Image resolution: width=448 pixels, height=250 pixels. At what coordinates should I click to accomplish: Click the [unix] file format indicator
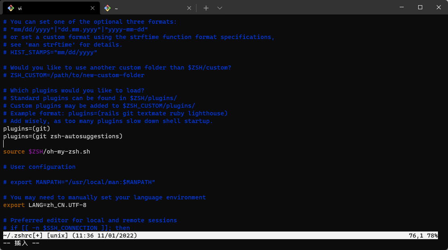tap(58, 236)
